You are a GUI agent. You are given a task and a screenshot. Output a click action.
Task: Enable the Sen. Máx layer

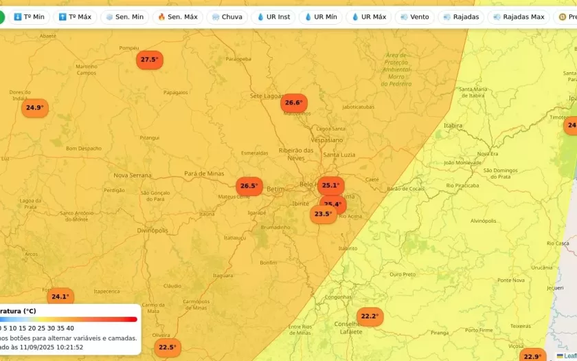click(177, 17)
